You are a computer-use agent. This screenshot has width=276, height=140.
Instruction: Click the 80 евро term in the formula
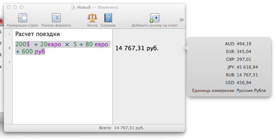coord(97,44)
